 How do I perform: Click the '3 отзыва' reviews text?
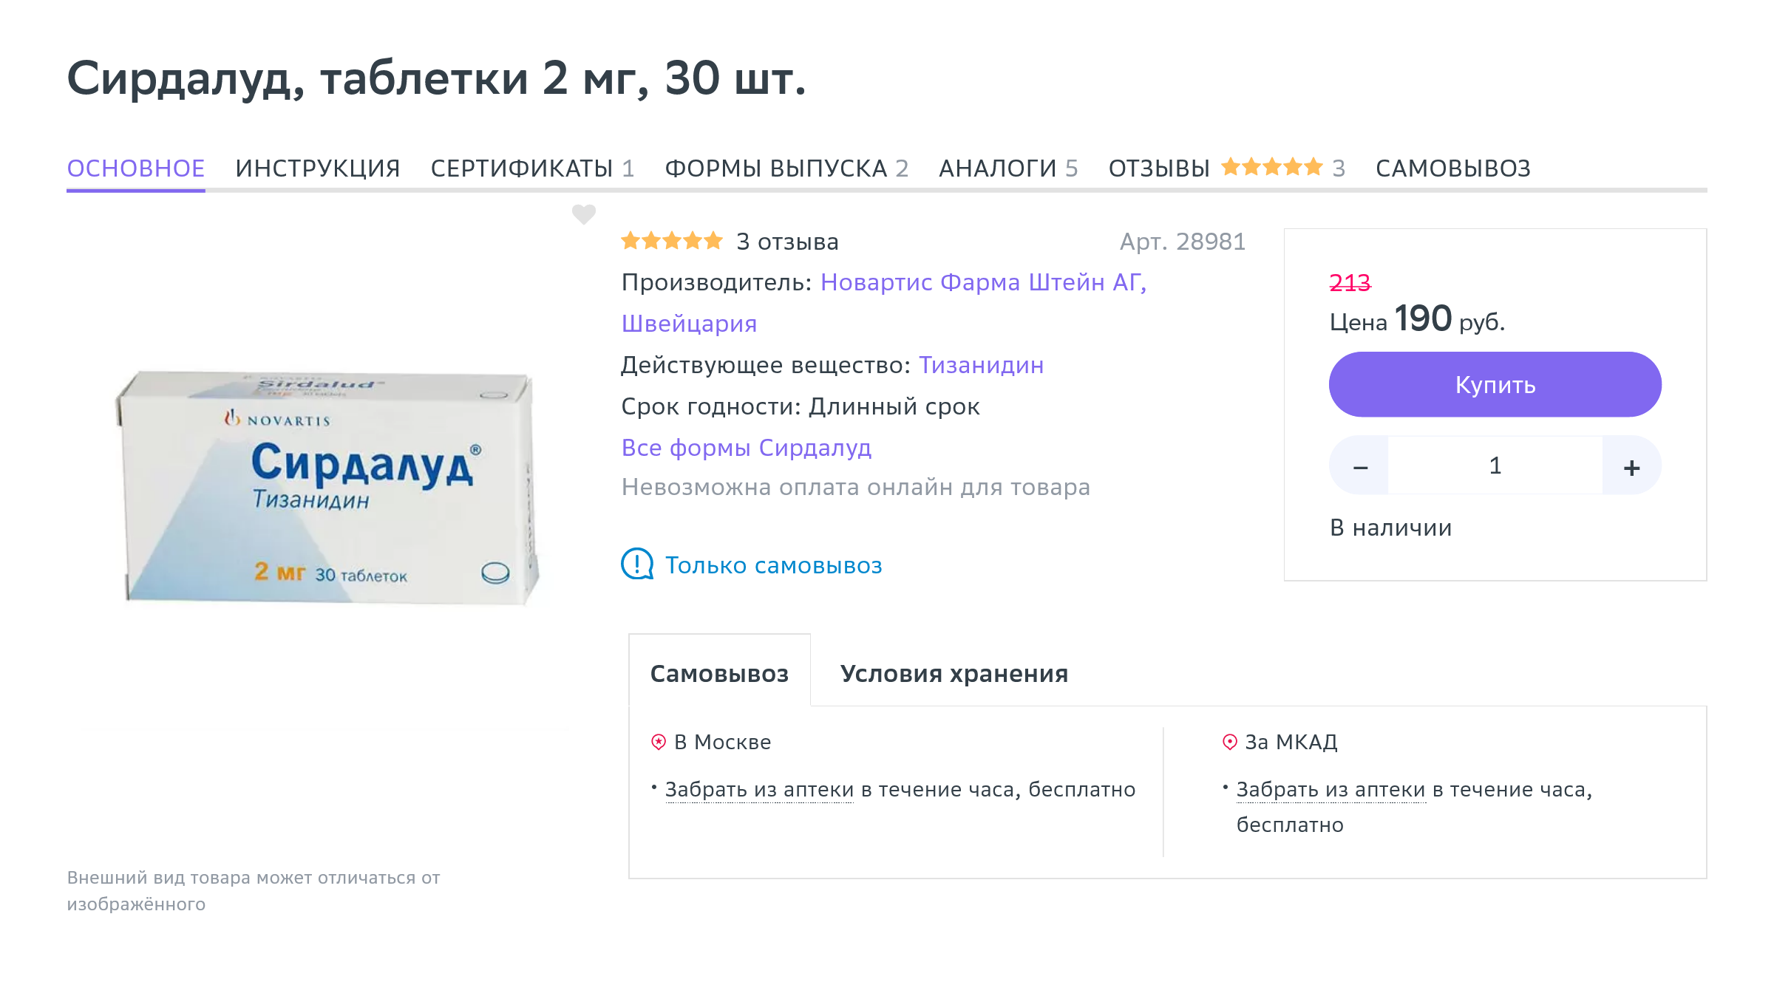click(x=787, y=242)
